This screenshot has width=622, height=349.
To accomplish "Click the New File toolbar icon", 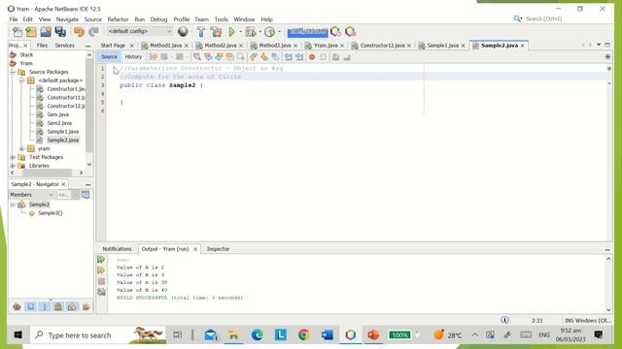I will point(17,32).
